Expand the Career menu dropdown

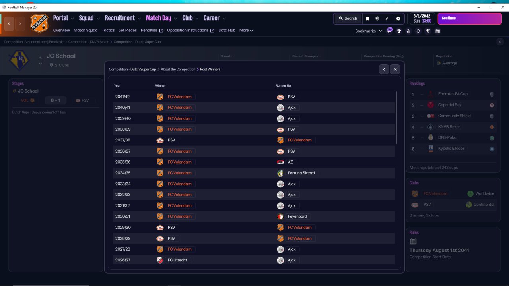point(224,19)
